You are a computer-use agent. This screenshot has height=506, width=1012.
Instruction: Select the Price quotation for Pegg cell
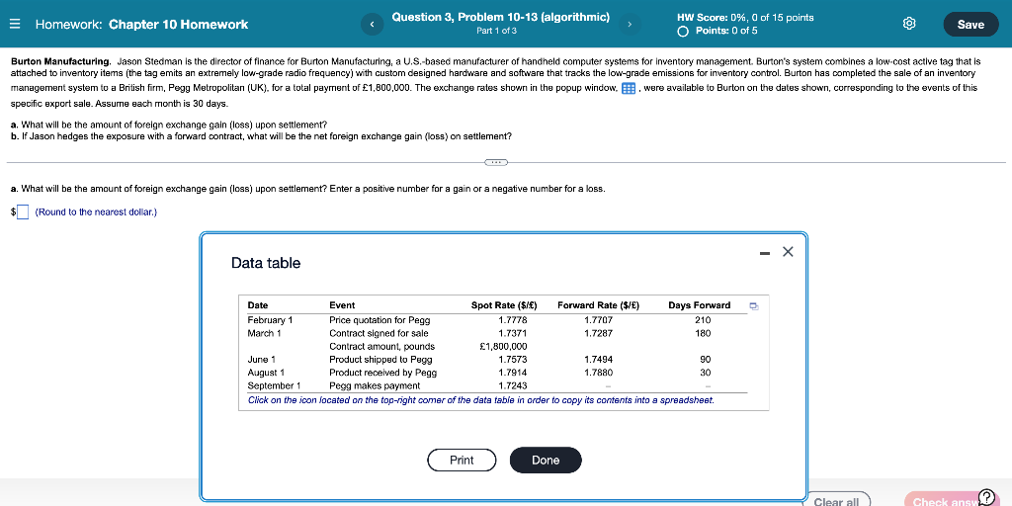coord(379,319)
